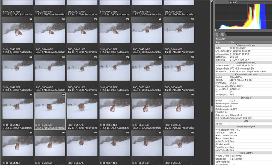272x165 pixels.
Task: Click the SHO_0642.NEF file name label
Action: click(173, 12)
